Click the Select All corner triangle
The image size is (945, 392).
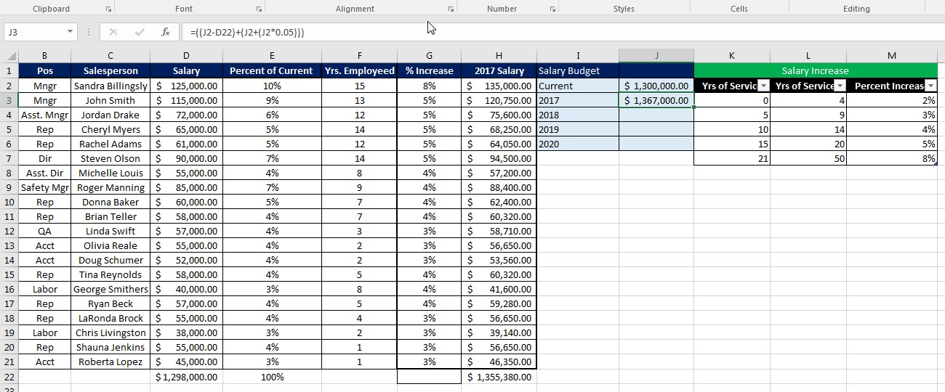(x=11, y=57)
